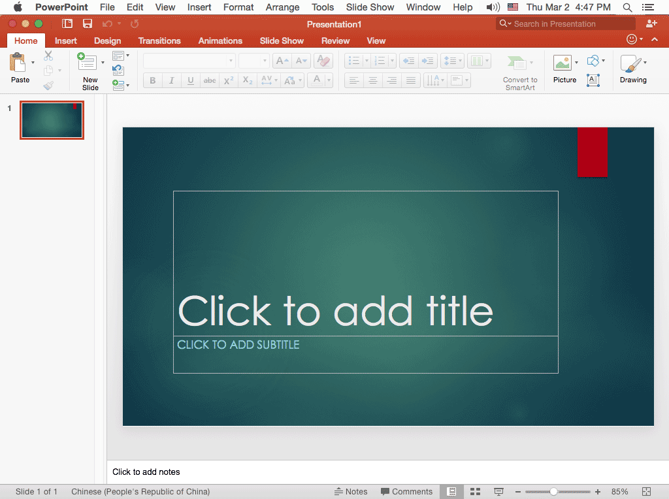Increase font size with large A icon
This screenshot has width=669, height=499.
click(282, 61)
